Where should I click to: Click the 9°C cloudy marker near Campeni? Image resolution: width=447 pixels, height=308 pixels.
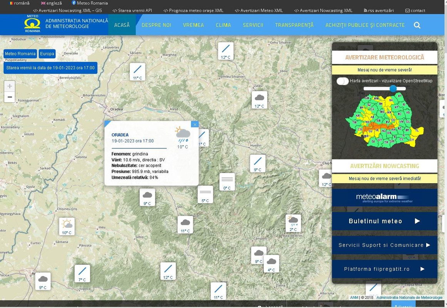(x=258, y=255)
